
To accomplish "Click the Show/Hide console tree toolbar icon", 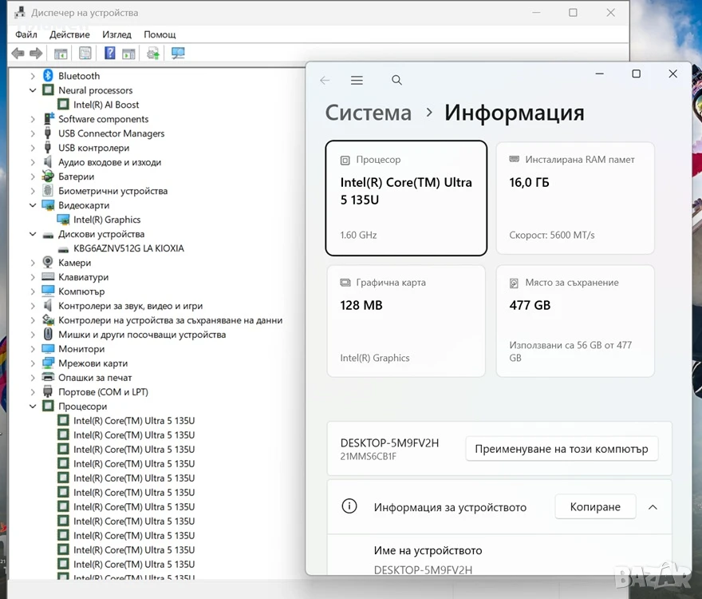I will 61,54.
